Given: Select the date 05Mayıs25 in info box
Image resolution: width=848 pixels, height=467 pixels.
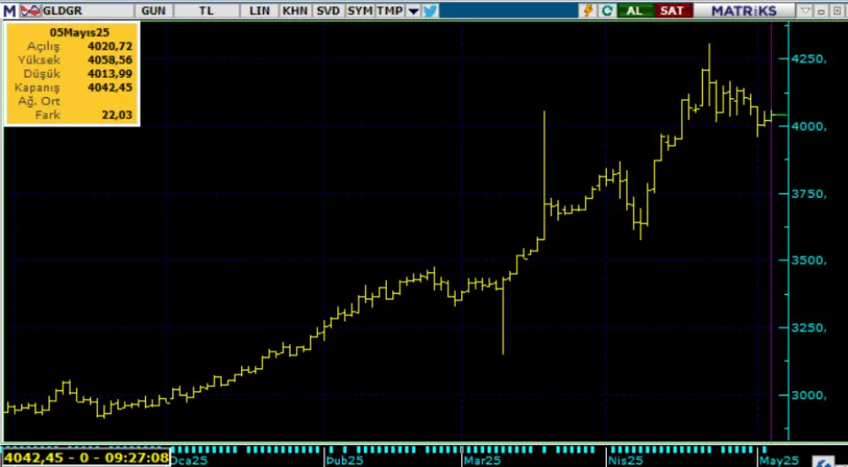Looking at the screenshot, I should tap(79, 33).
